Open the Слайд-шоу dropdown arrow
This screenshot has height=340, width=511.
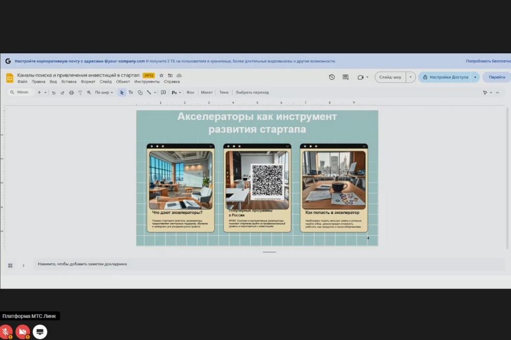(411, 77)
